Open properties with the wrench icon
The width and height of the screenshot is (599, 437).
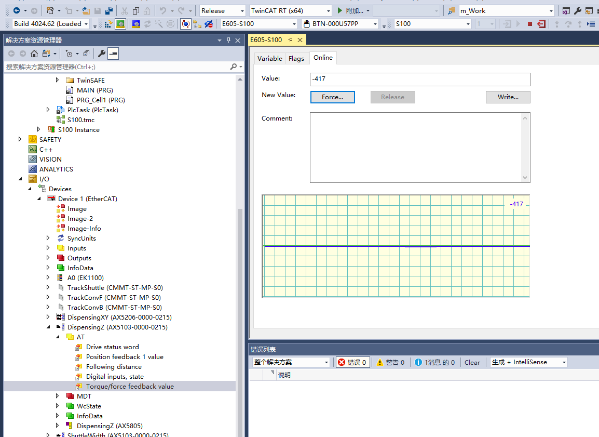[x=102, y=54]
